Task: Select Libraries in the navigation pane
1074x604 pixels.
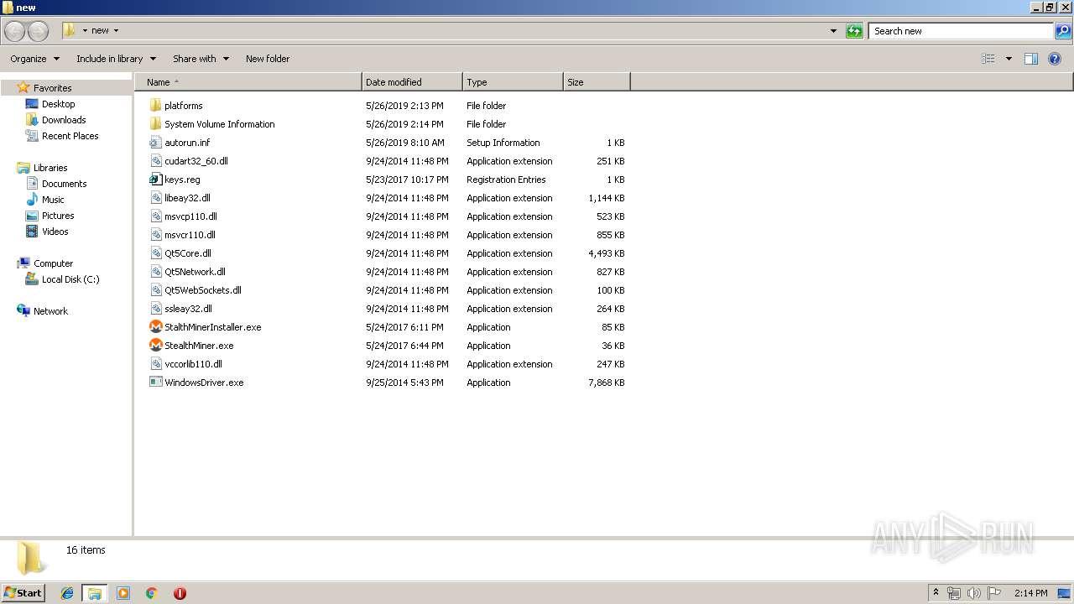Action: pyautogui.click(x=50, y=168)
